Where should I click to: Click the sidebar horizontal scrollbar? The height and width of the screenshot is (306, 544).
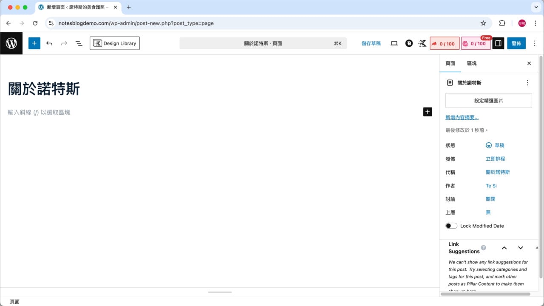pyautogui.click(x=485, y=294)
